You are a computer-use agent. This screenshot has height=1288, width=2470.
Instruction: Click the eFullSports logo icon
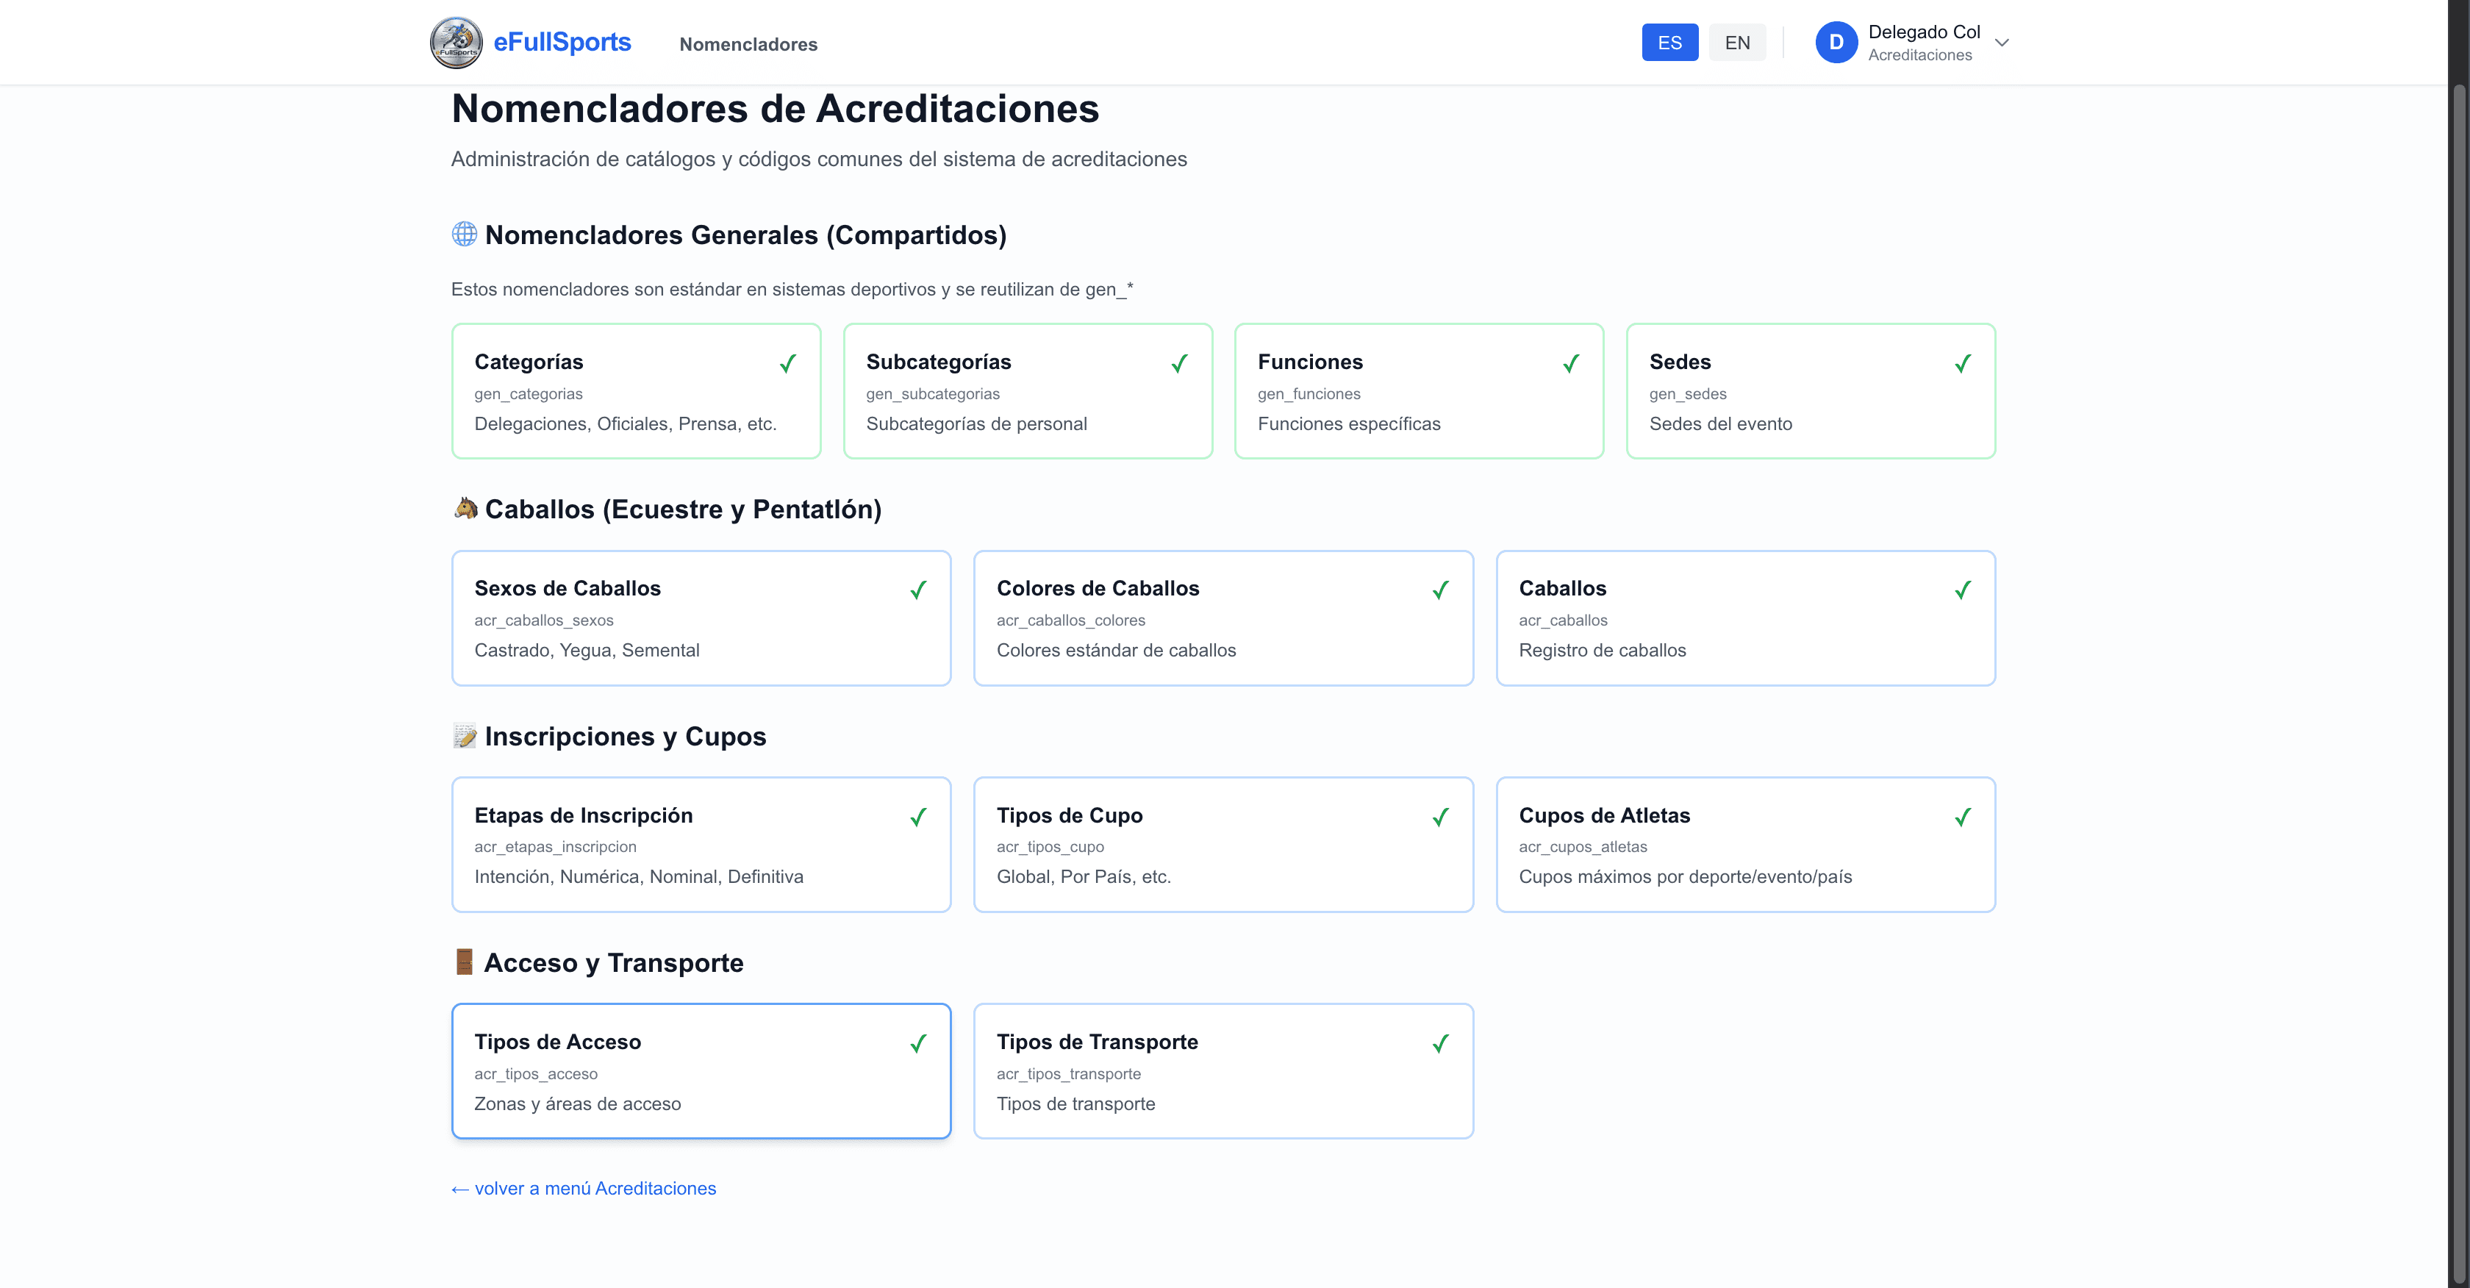456,42
